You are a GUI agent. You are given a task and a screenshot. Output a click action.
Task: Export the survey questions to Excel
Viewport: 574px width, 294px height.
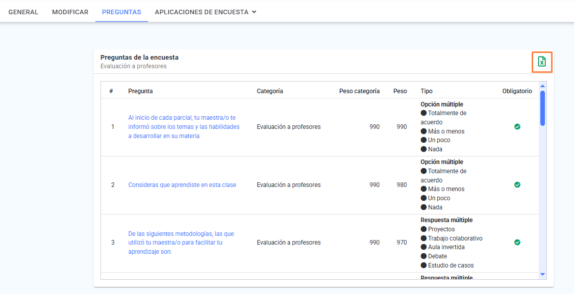[x=542, y=62]
